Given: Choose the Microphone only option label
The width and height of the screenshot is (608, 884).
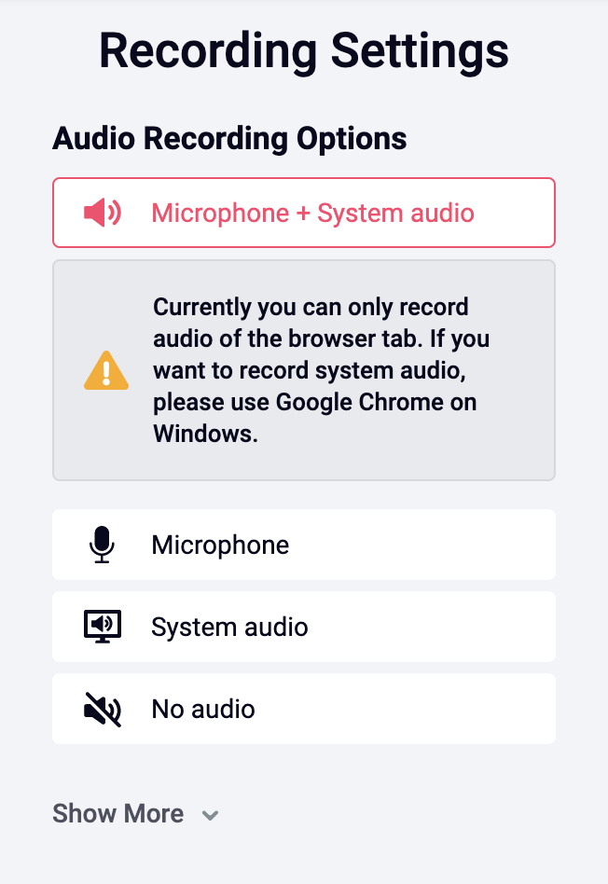Looking at the screenshot, I should pos(220,546).
